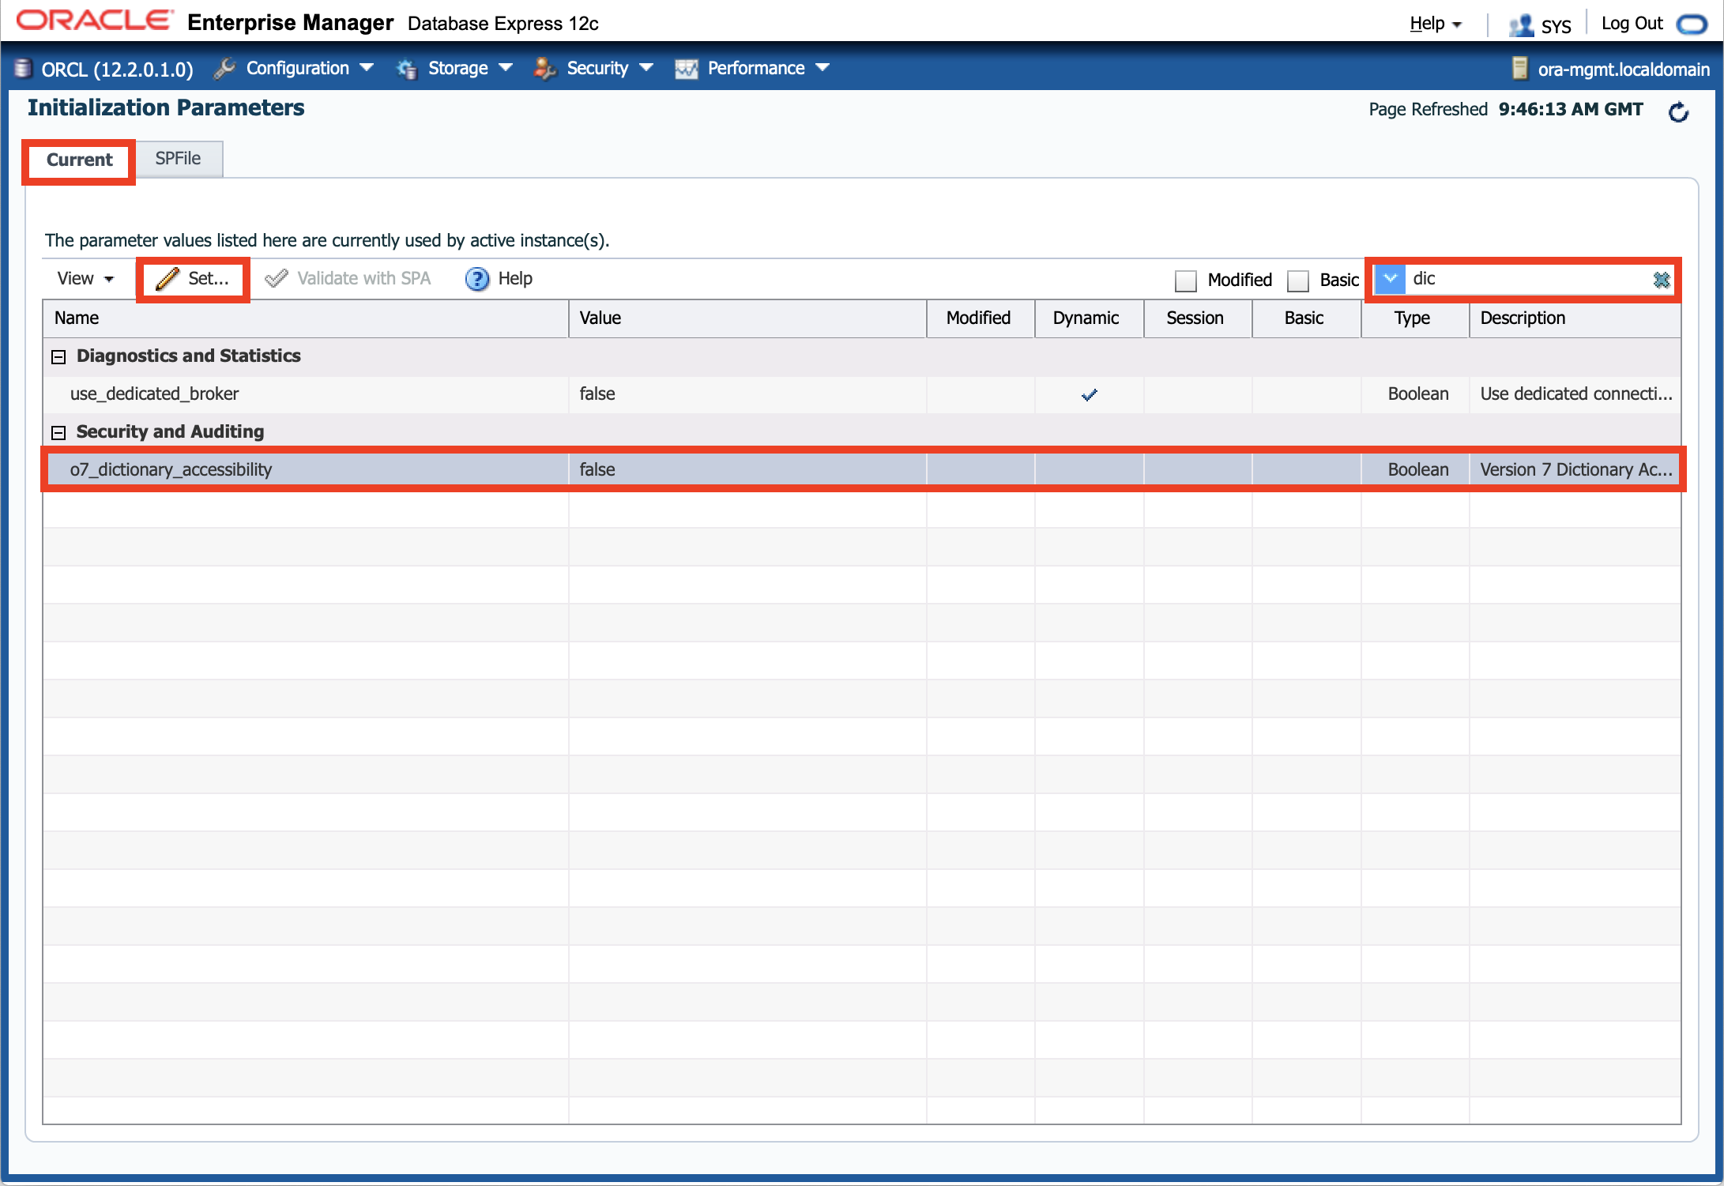Screen dimensions: 1724x1186
Task: Sort by the Dynamic column header
Action: tap(1089, 318)
